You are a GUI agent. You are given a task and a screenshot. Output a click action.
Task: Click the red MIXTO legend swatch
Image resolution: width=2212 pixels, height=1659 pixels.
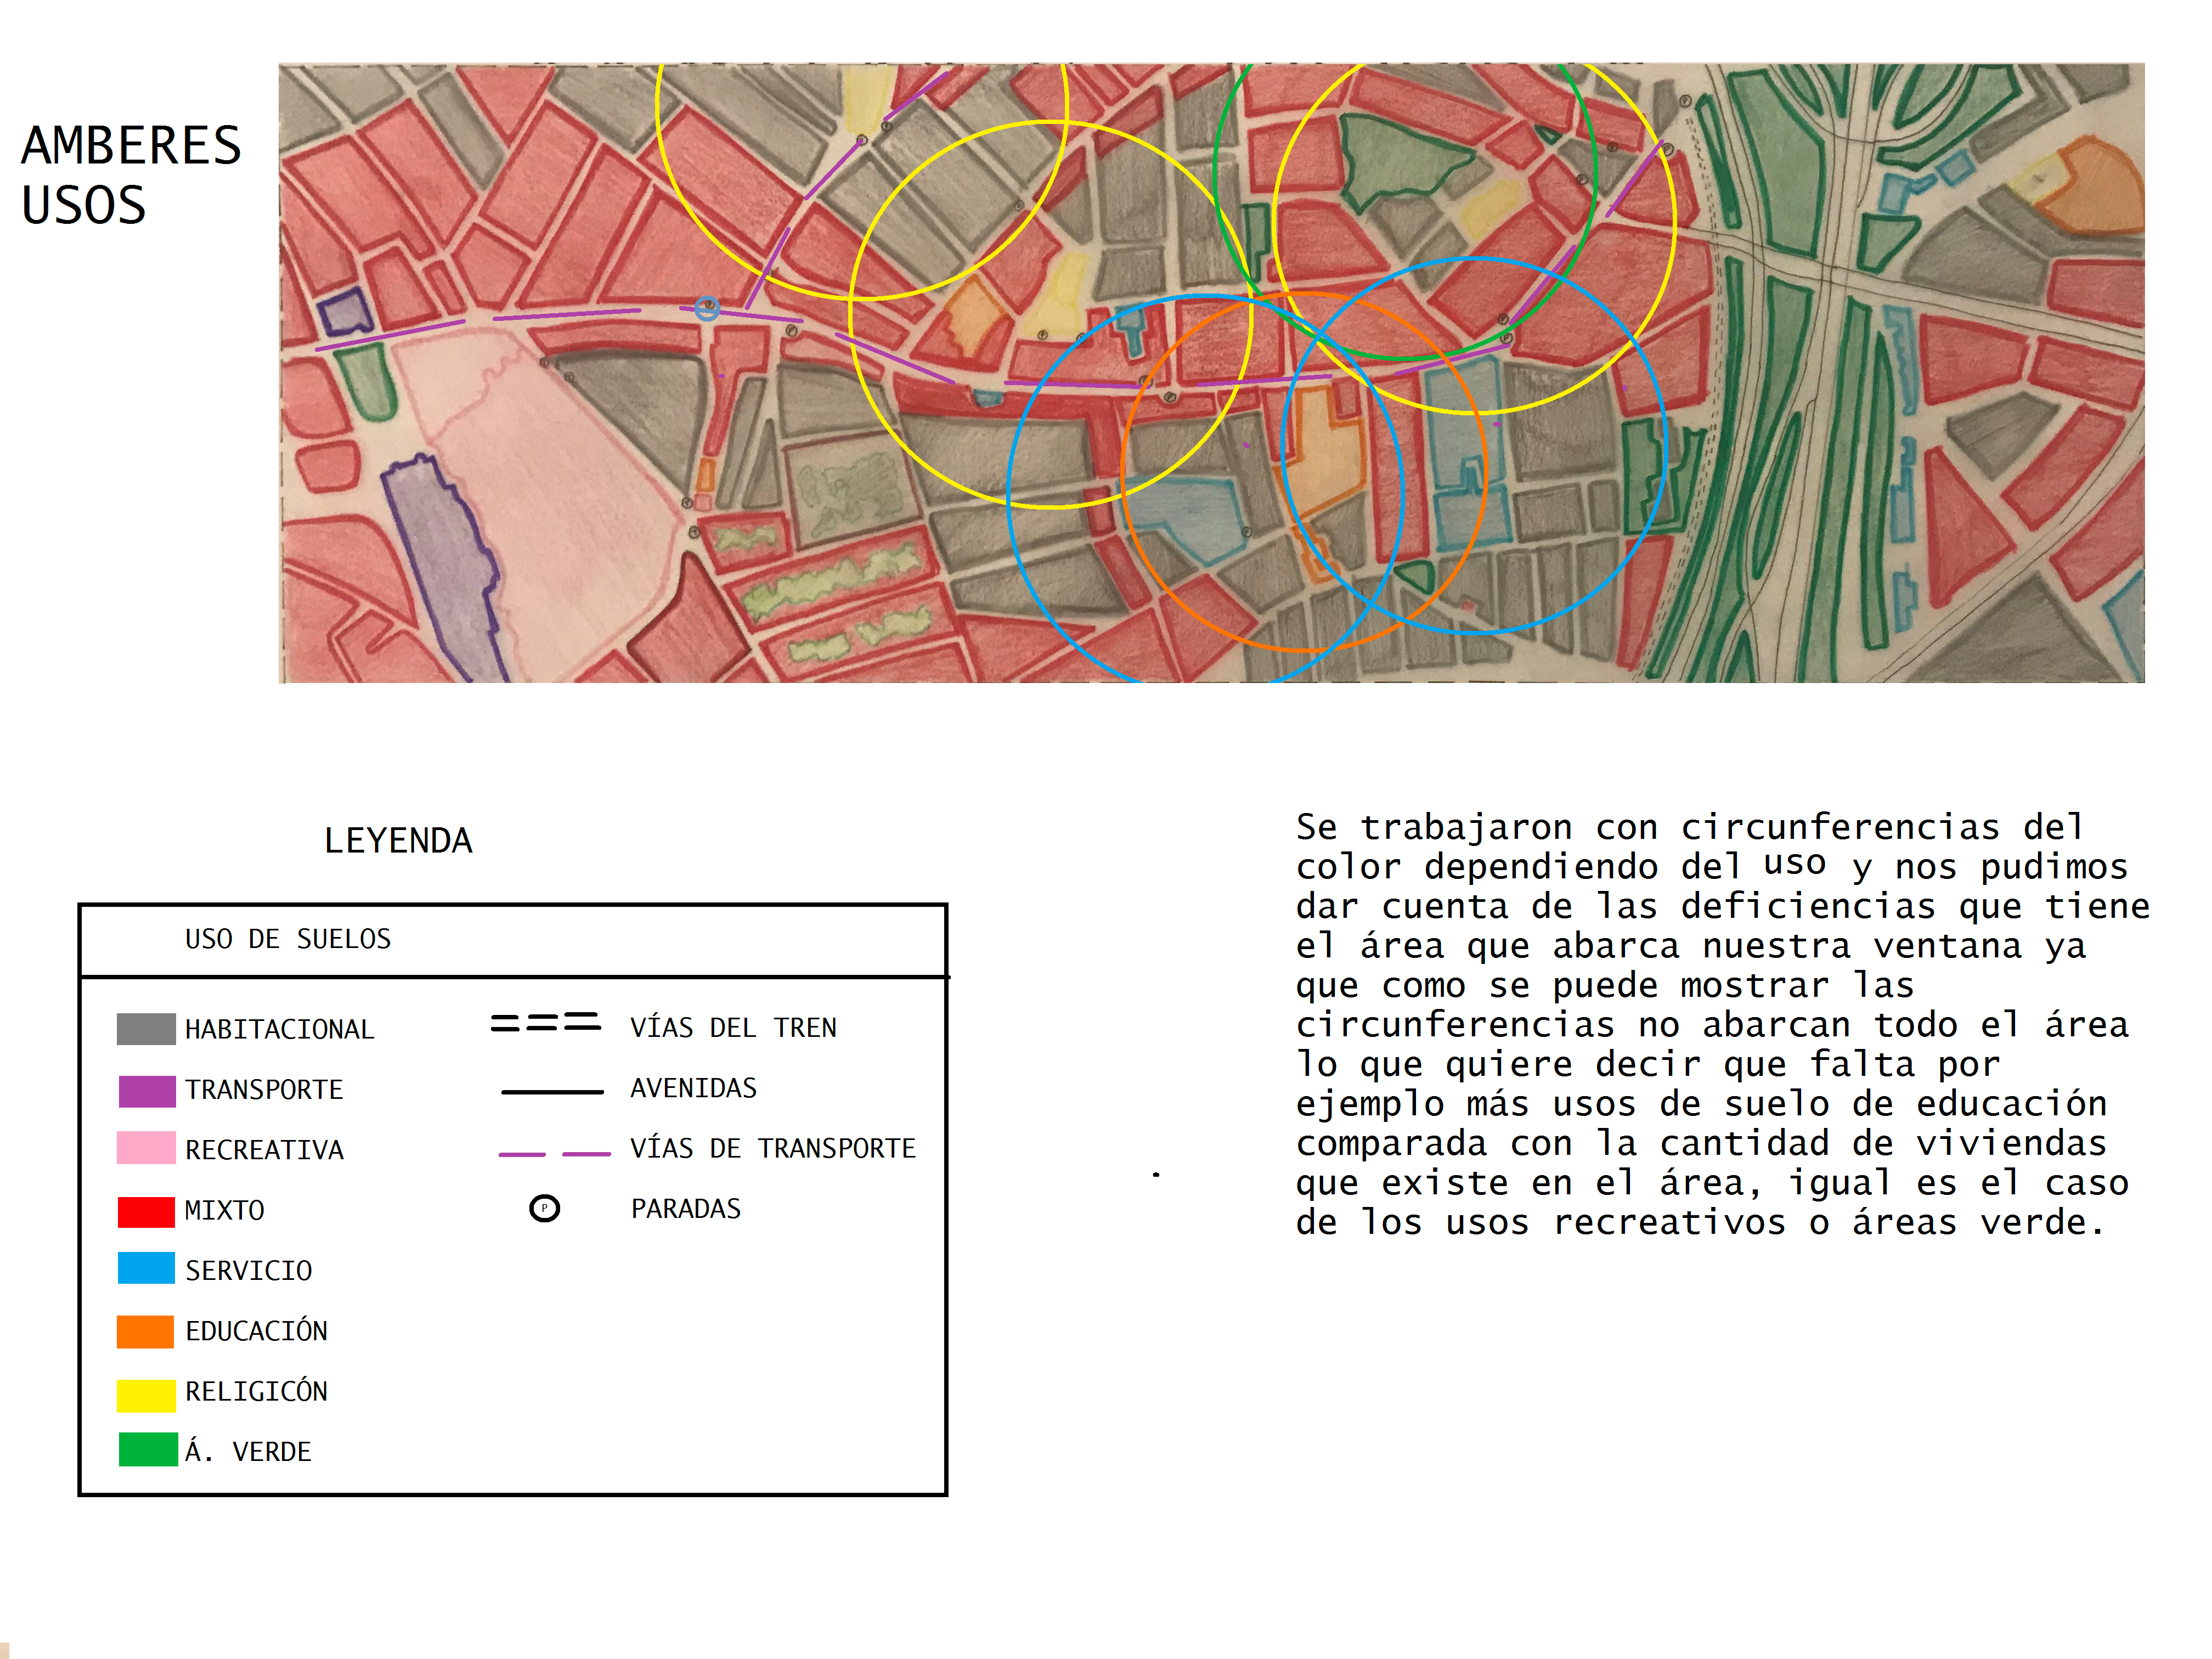point(146,1211)
